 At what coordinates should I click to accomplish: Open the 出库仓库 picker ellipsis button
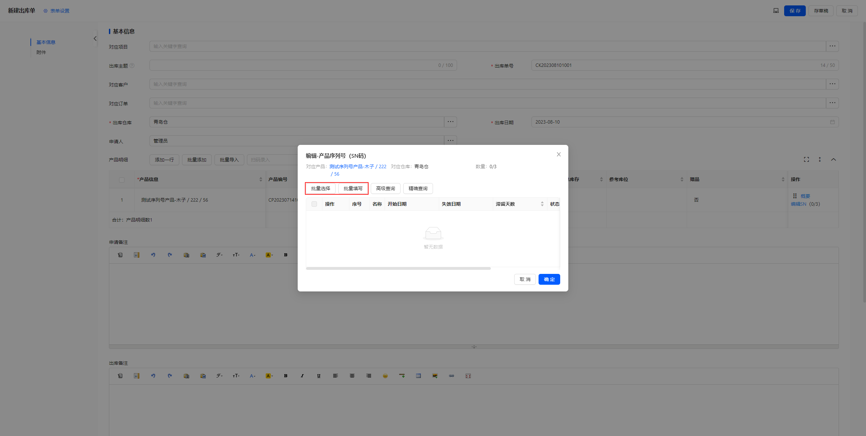450,122
